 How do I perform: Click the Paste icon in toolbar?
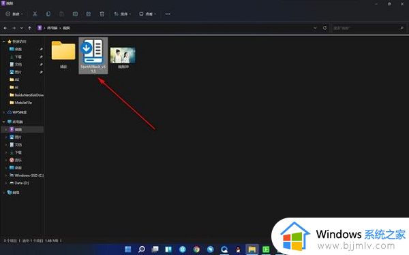point(61,14)
